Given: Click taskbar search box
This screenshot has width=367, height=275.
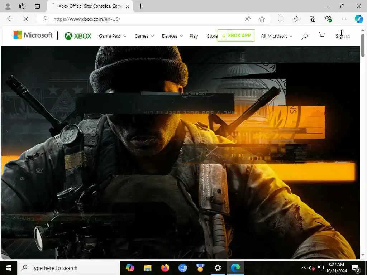Looking at the screenshot, I should point(69,268).
